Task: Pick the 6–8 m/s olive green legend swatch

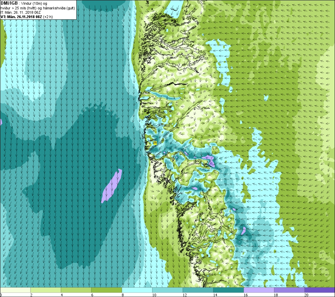Action: click(x=107, y=290)
